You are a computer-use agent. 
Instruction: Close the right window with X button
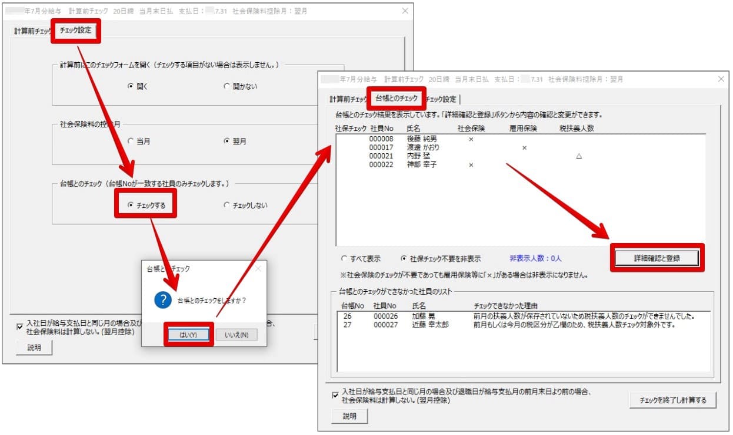(x=721, y=79)
